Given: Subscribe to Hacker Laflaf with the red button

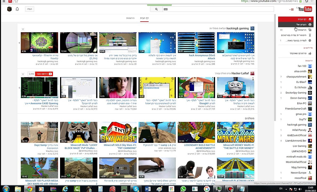Looking at the screenshot, I should [44, 74].
